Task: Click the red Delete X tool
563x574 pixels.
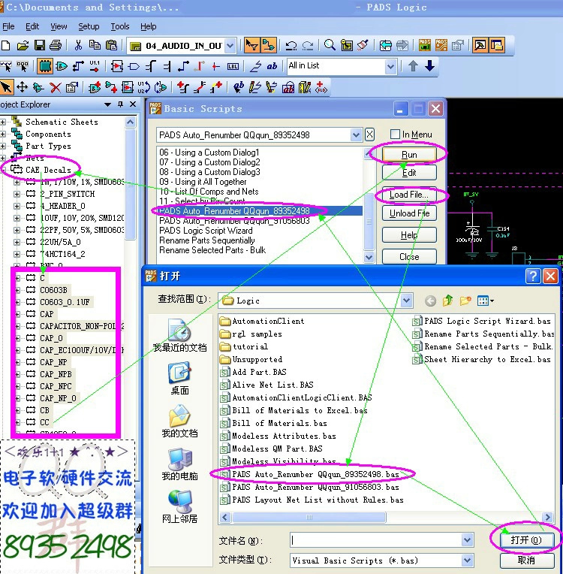Action: (56, 88)
